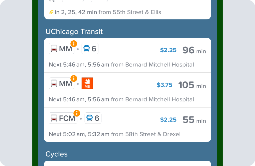Image resolution: width=255 pixels, height=166 pixels.
Task: Tap departures from 58th Street & Drexel
Action: point(115,134)
